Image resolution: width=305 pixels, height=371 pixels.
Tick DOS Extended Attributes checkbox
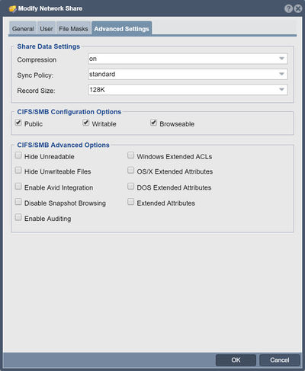pyautogui.click(x=130, y=186)
